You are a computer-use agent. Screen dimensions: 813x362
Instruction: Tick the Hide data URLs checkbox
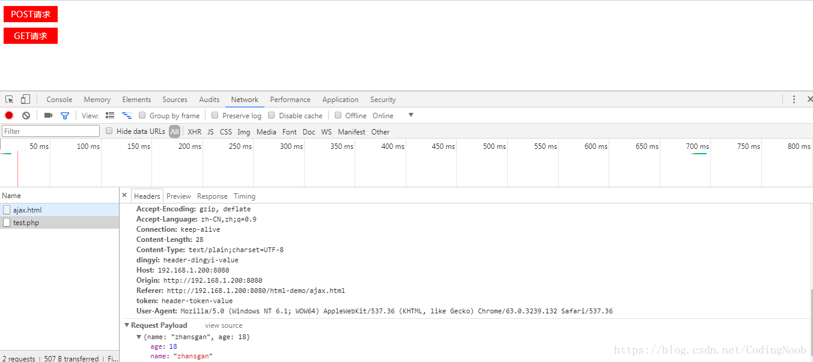tap(109, 131)
